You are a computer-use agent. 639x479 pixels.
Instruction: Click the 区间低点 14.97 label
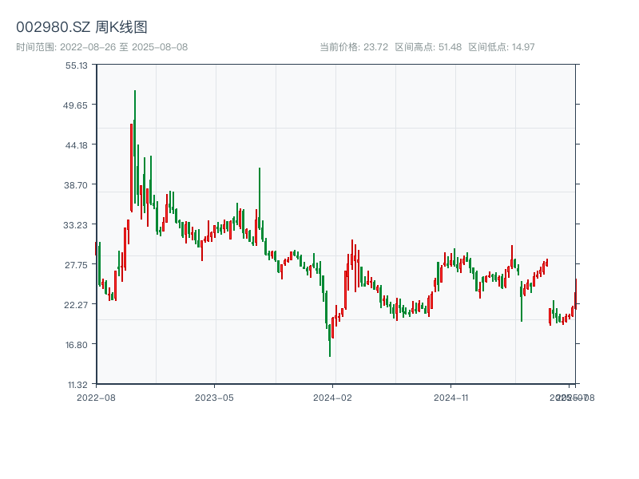[501, 47]
